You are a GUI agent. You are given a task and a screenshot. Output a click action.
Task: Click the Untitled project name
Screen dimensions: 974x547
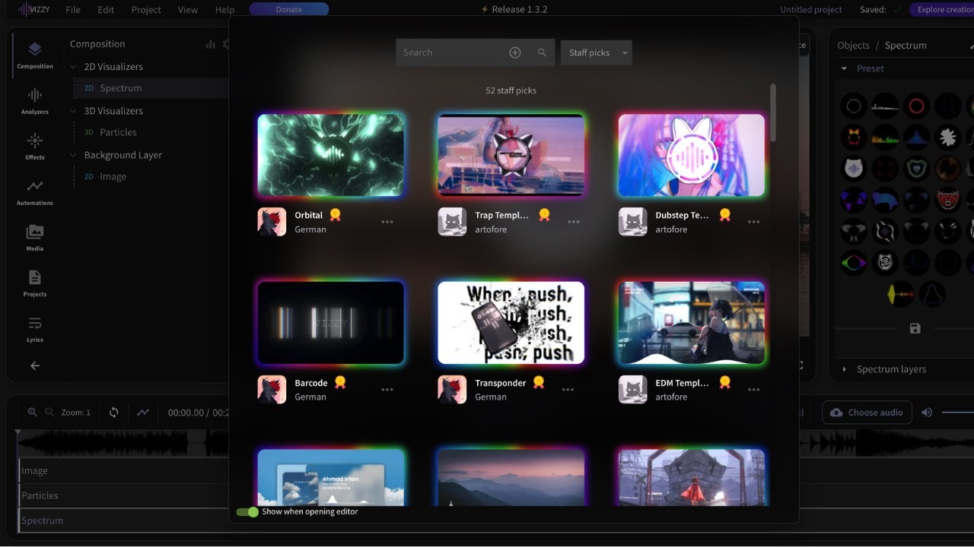click(x=811, y=10)
